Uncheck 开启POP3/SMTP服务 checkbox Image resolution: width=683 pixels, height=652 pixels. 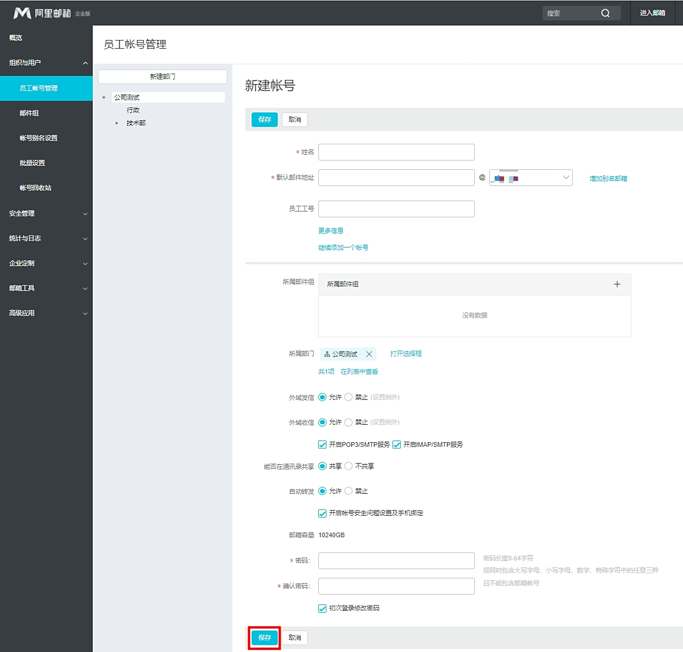[x=322, y=445]
